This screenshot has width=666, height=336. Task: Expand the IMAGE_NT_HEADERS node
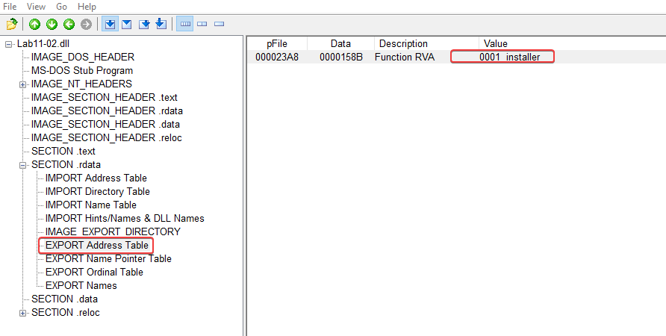22,84
